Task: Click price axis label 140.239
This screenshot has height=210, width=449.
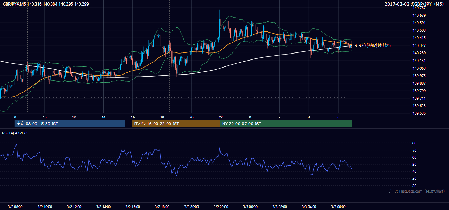Action: (x=419, y=53)
